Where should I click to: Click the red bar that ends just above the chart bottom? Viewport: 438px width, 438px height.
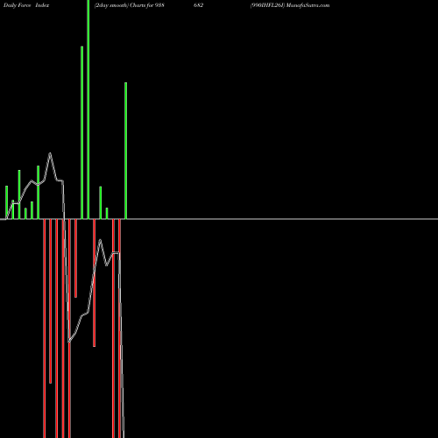[51, 301]
